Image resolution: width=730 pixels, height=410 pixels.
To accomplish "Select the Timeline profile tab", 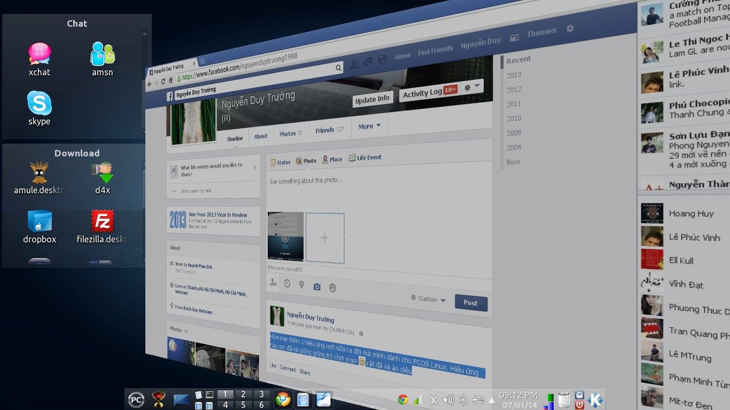I will tap(235, 139).
